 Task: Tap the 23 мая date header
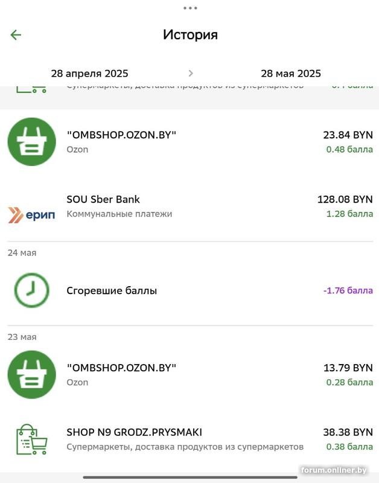tap(22, 337)
